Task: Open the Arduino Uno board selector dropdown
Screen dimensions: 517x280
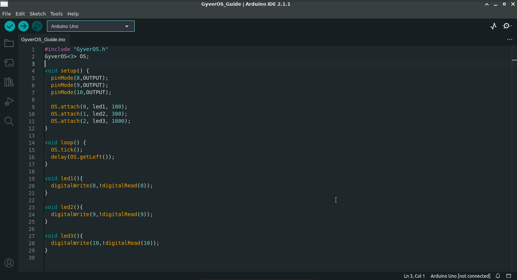Action: (91, 26)
